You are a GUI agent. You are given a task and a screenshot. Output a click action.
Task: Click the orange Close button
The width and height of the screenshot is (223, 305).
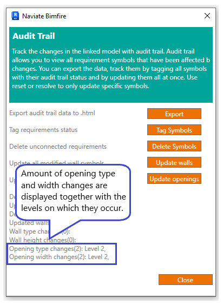tap(186, 280)
